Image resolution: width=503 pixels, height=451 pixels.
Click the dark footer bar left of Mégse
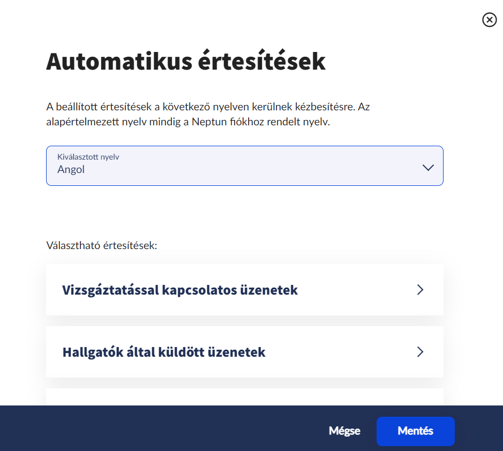[161, 429]
